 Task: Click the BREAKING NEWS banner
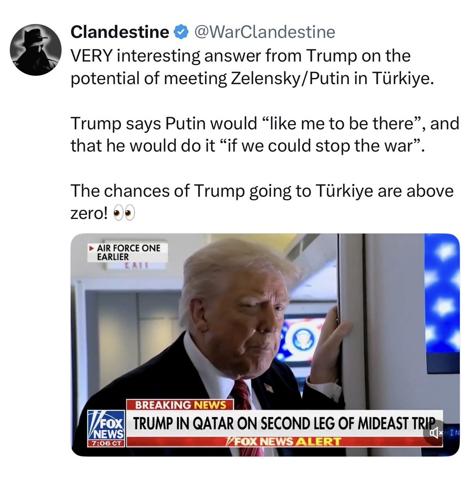[181, 405]
